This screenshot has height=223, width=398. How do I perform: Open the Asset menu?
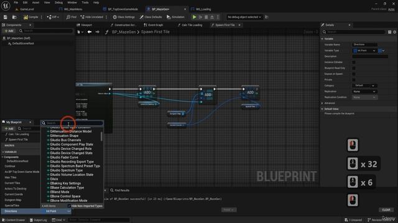(35, 2)
